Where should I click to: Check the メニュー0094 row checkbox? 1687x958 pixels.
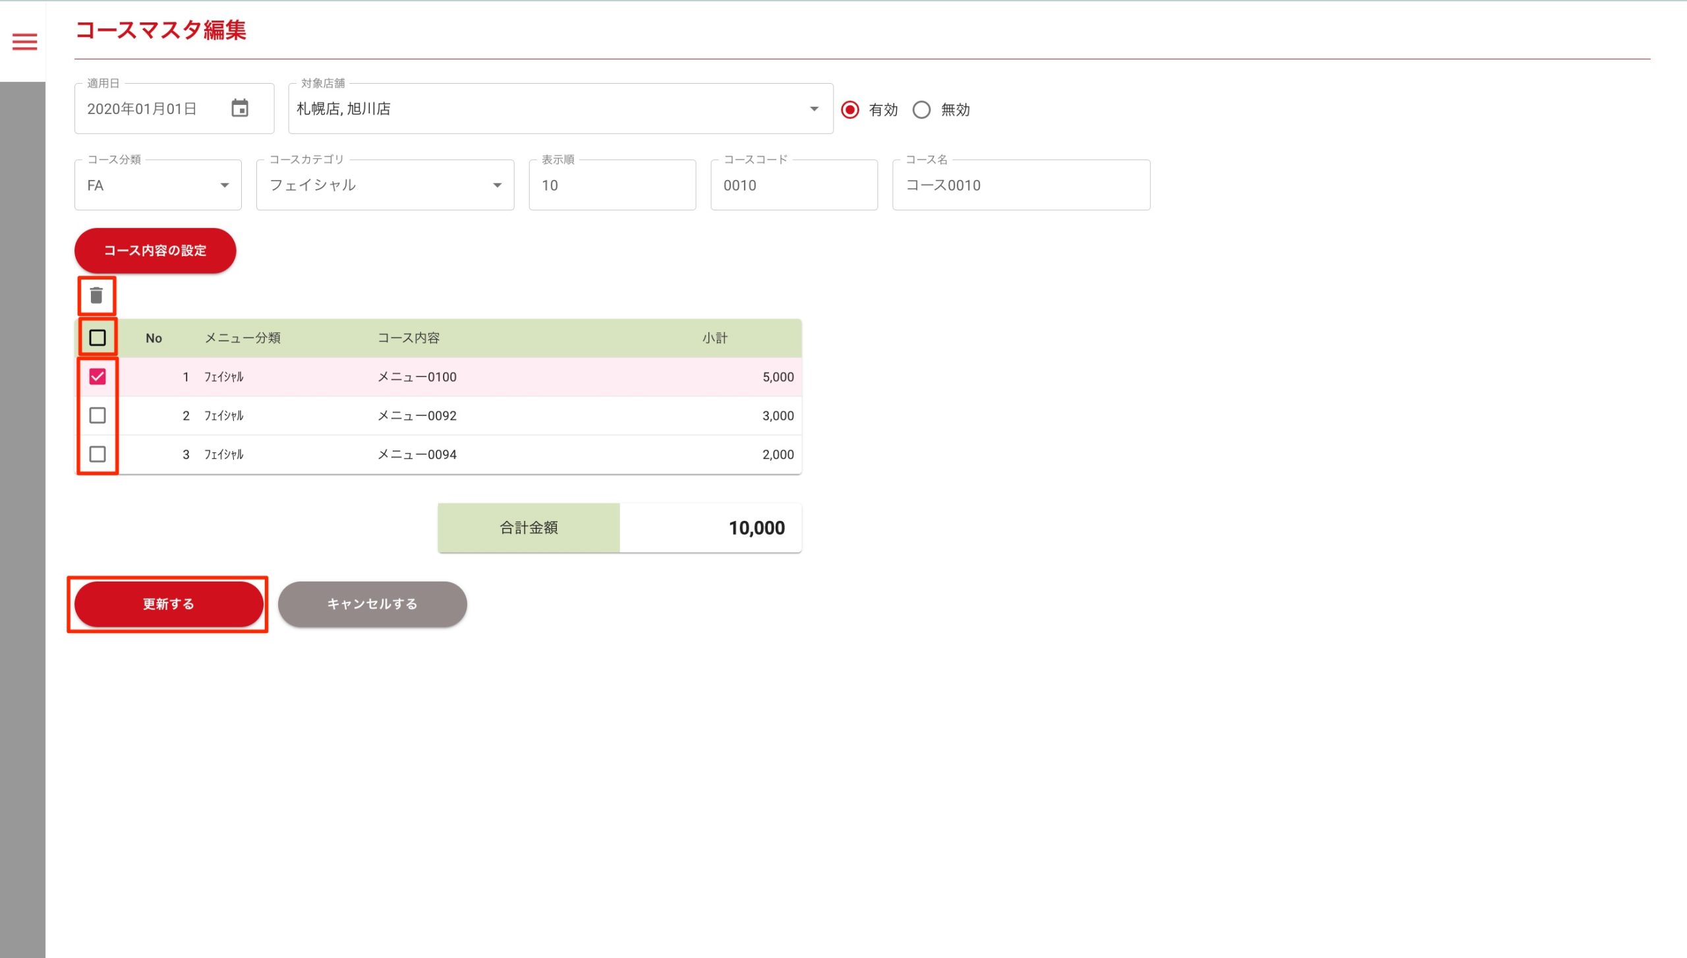coord(98,454)
